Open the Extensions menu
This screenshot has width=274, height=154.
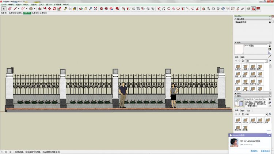tap(58, 4)
